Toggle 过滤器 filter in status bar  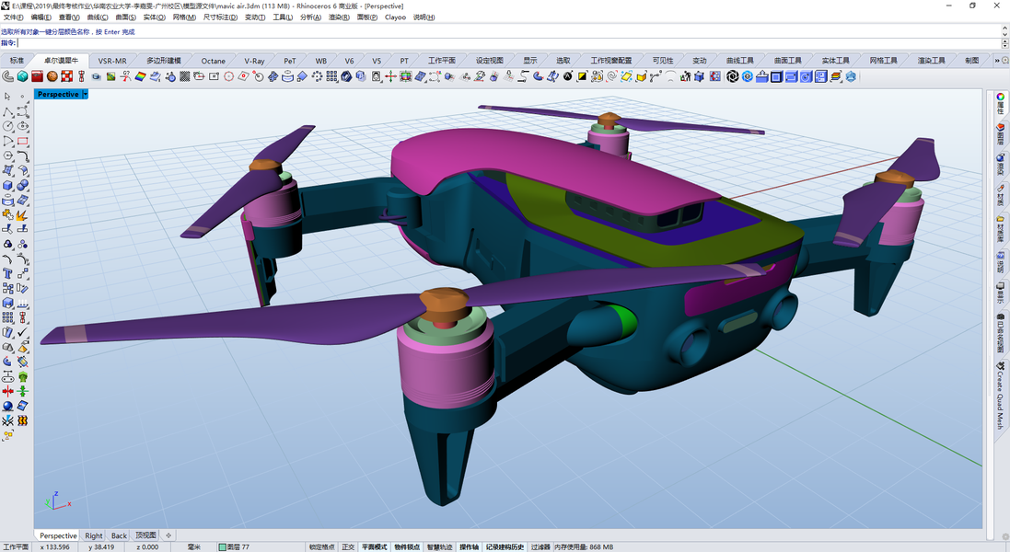coord(540,546)
